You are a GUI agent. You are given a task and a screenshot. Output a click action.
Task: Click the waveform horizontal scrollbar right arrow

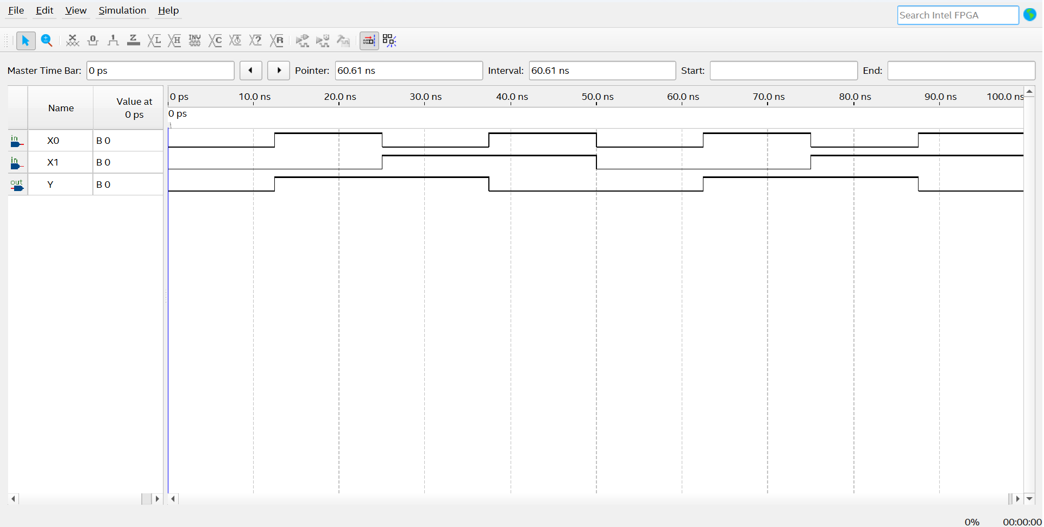(1017, 499)
